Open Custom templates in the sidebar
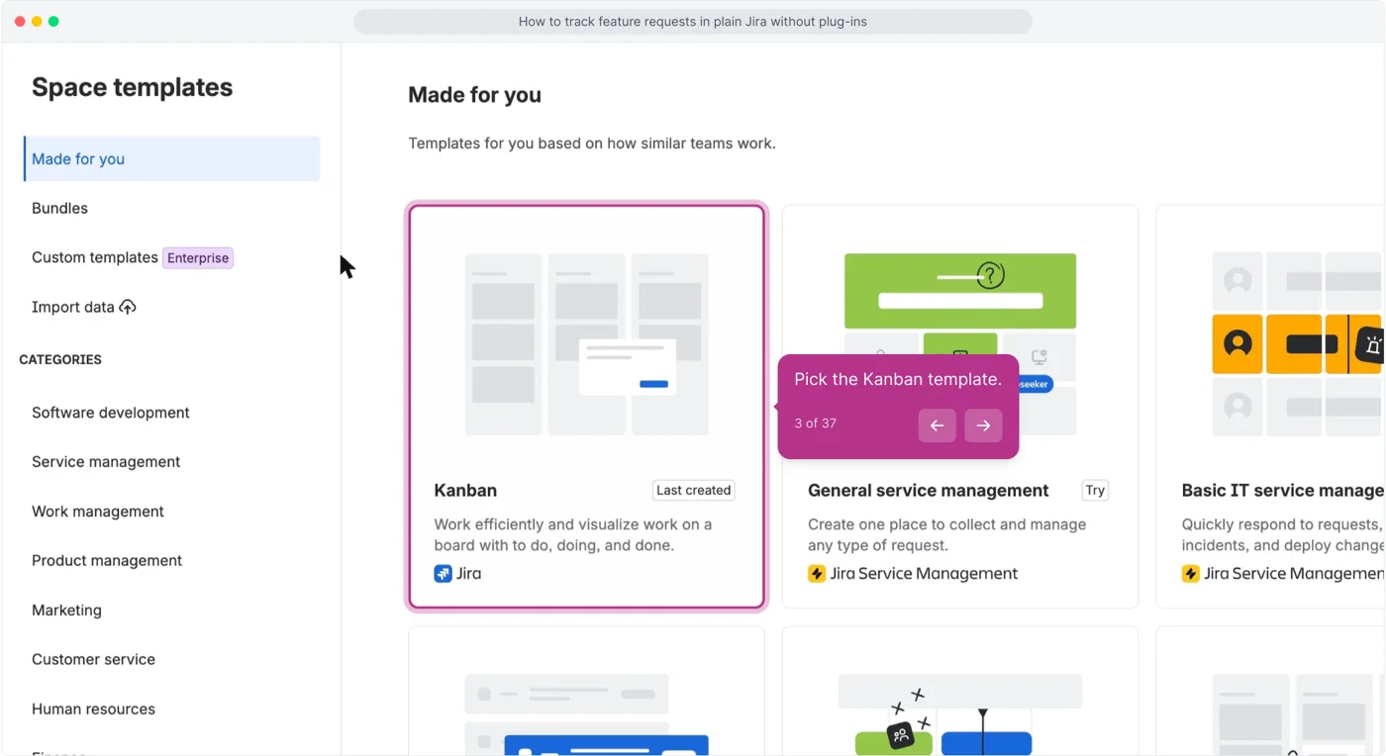The image size is (1386, 756). coord(95,257)
